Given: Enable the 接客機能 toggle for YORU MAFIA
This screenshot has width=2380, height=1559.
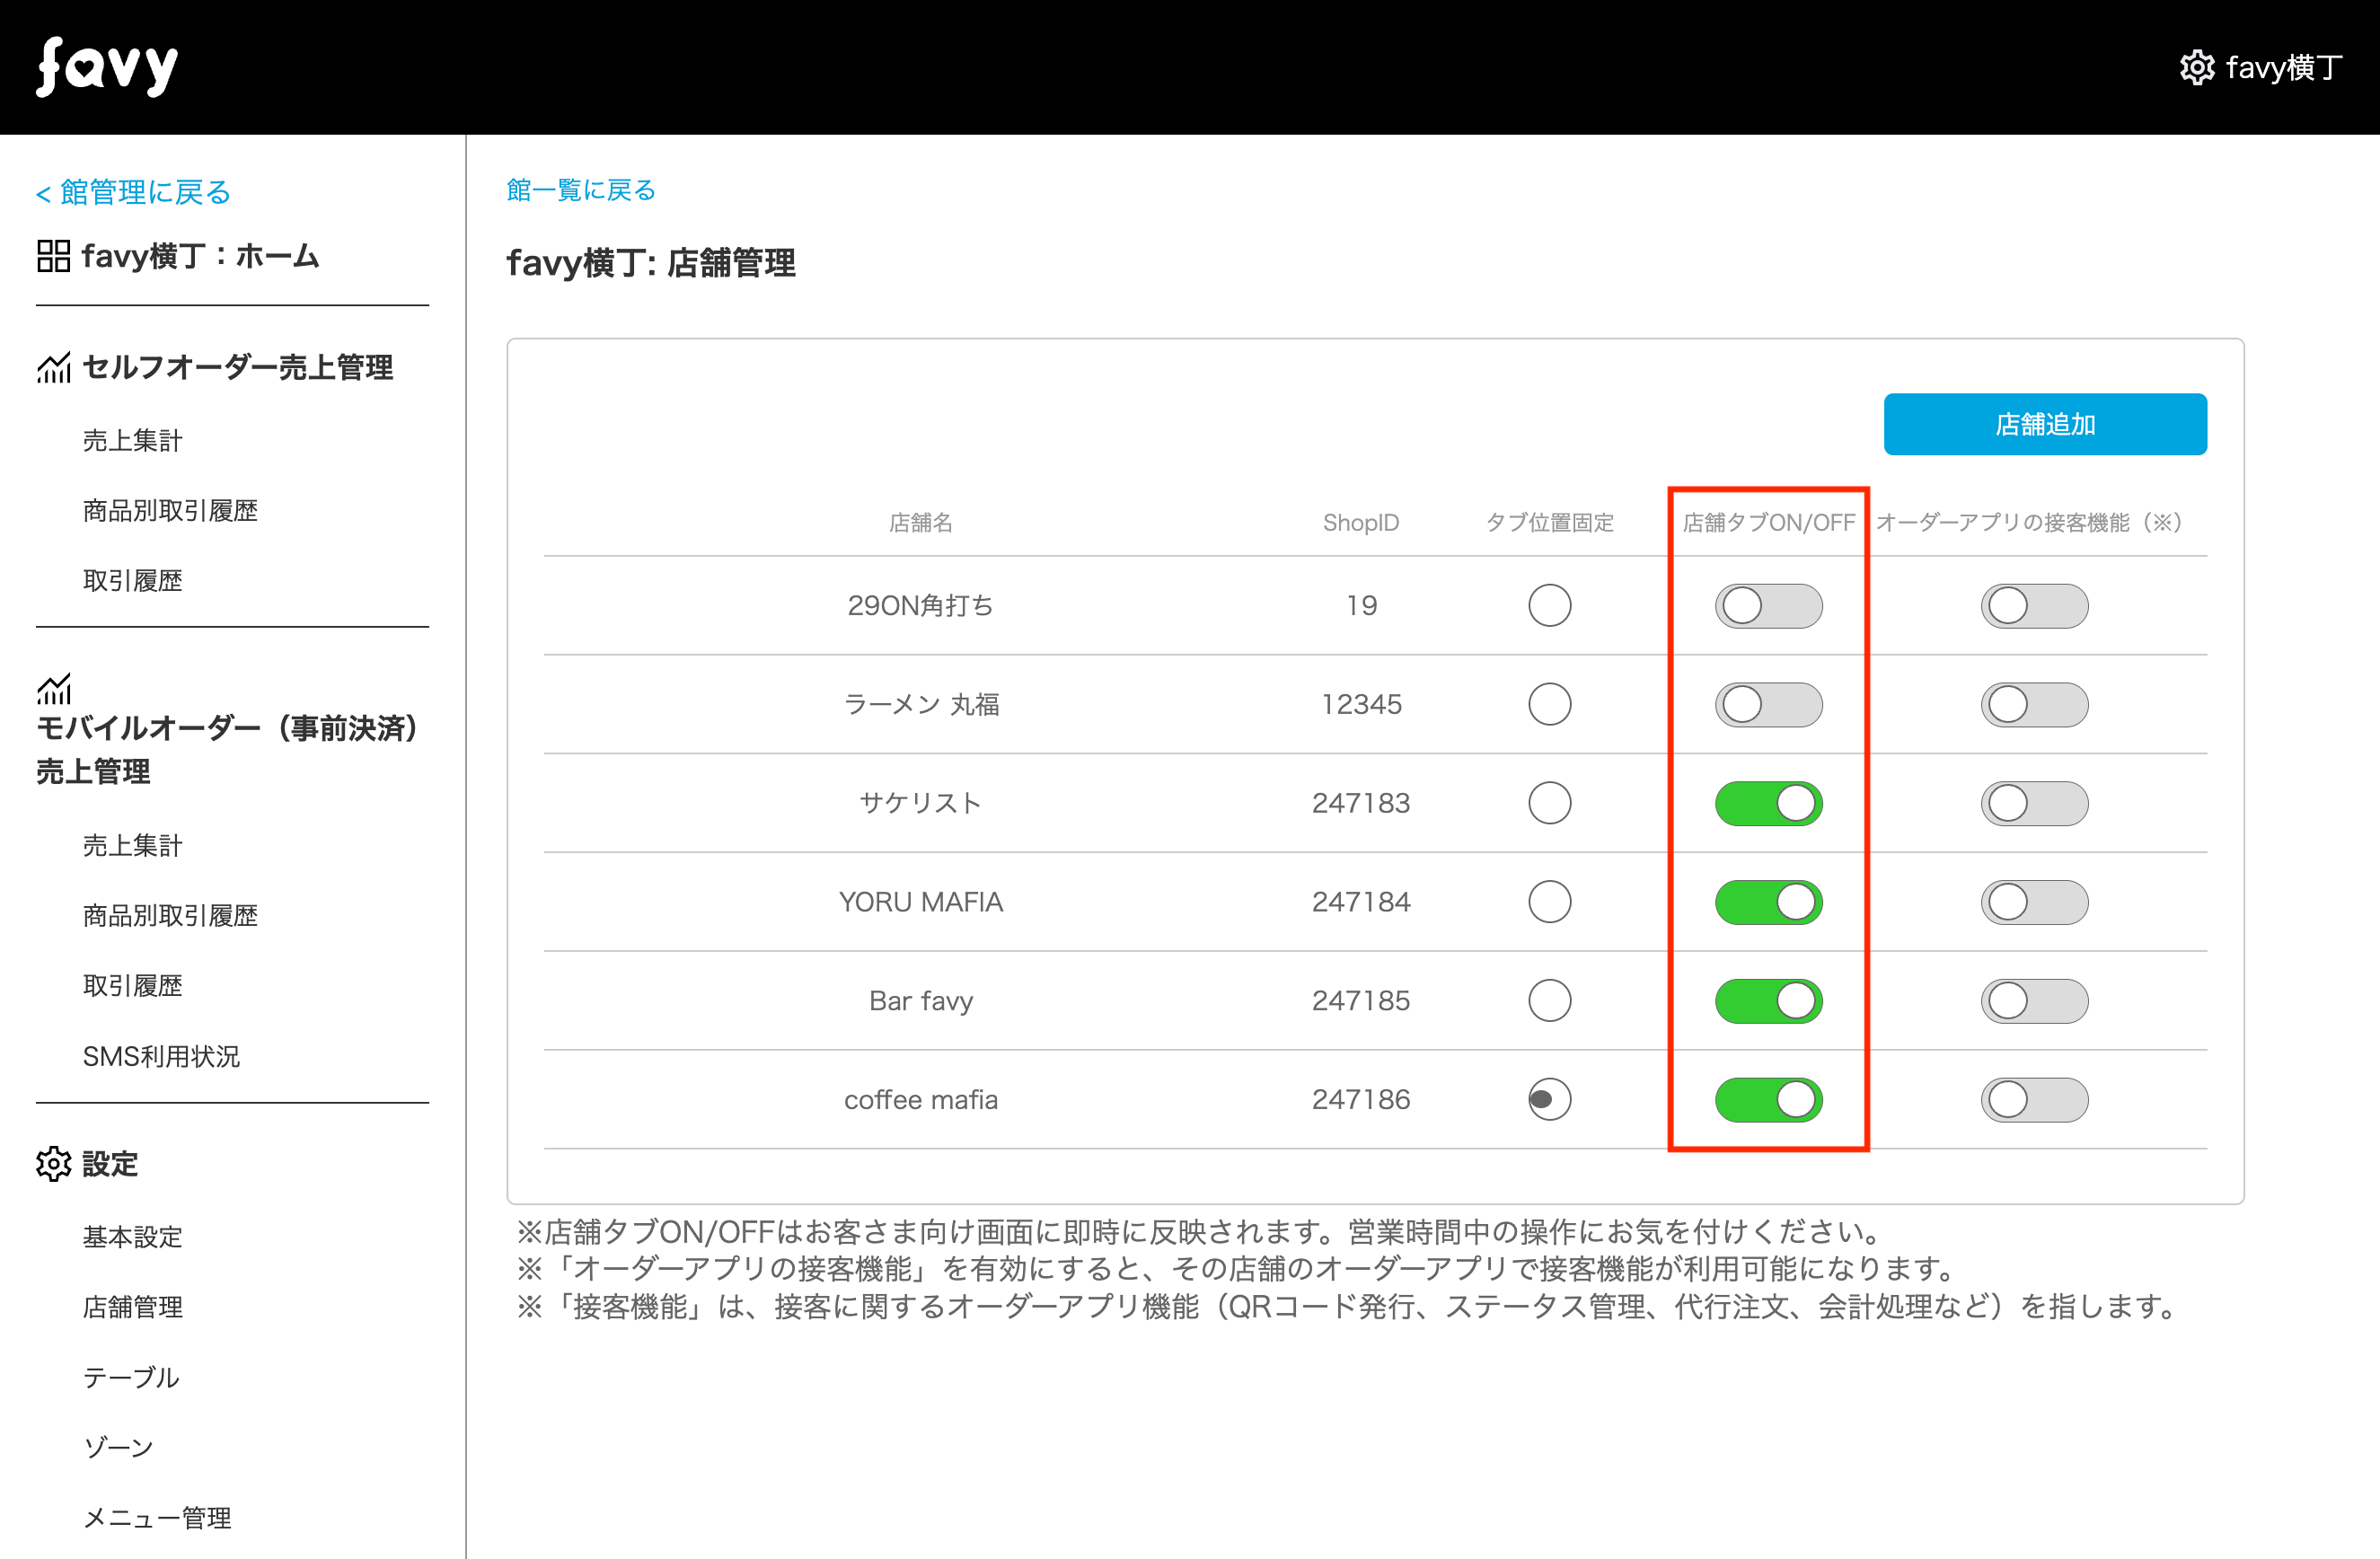Looking at the screenshot, I should click(x=2034, y=902).
